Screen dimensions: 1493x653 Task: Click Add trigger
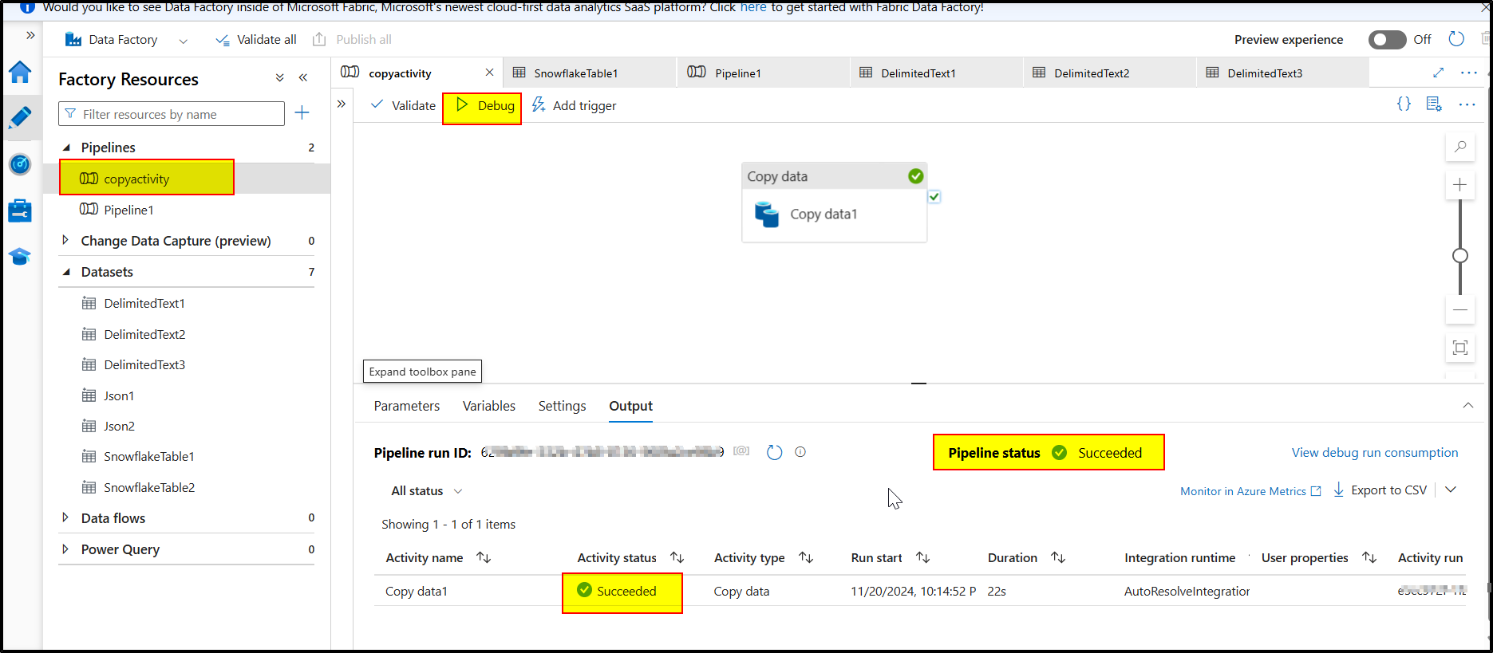(574, 105)
